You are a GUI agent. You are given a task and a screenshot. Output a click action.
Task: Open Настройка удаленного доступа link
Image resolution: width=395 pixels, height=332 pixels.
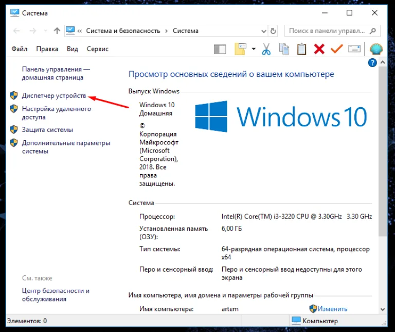click(57, 113)
